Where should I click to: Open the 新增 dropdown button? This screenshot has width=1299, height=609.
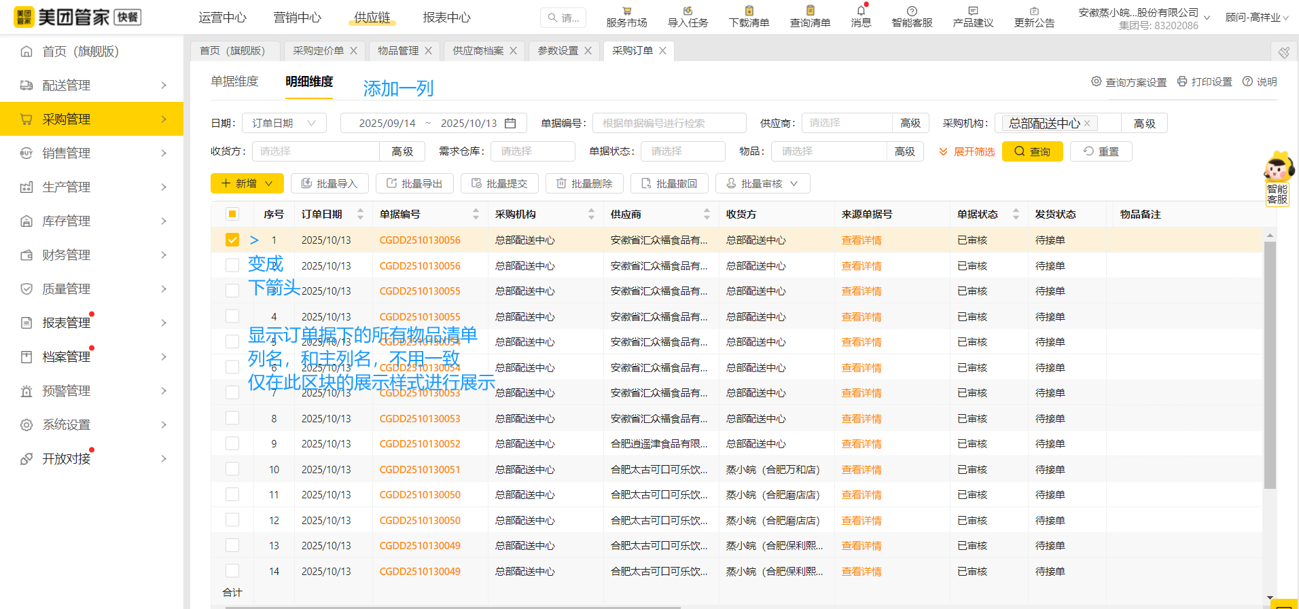[247, 183]
